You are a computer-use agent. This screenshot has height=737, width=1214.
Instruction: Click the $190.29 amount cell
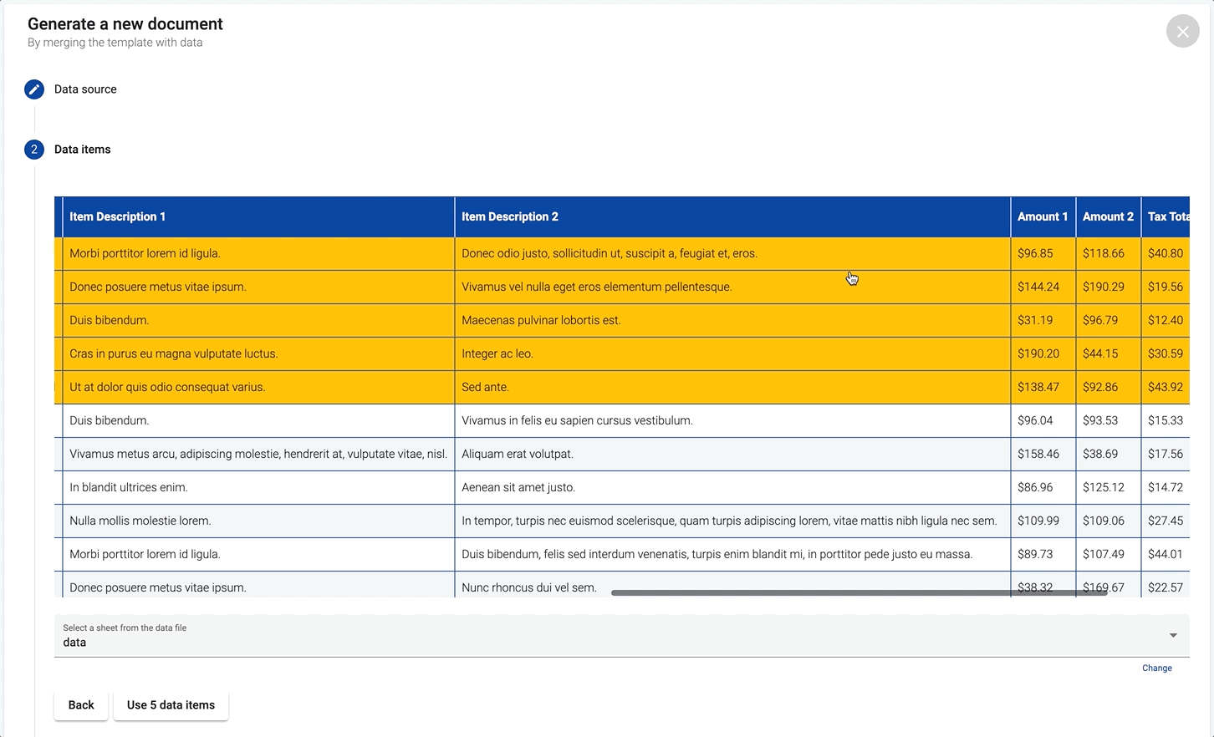click(x=1108, y=287)
